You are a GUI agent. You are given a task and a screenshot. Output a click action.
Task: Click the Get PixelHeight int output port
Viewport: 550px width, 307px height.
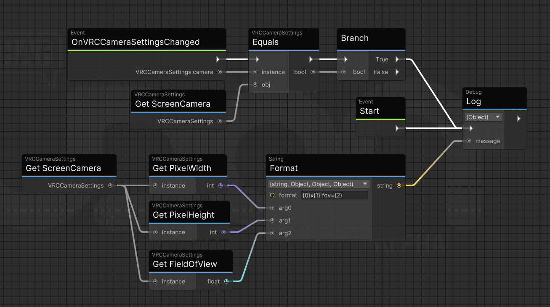tap(223, 232)
